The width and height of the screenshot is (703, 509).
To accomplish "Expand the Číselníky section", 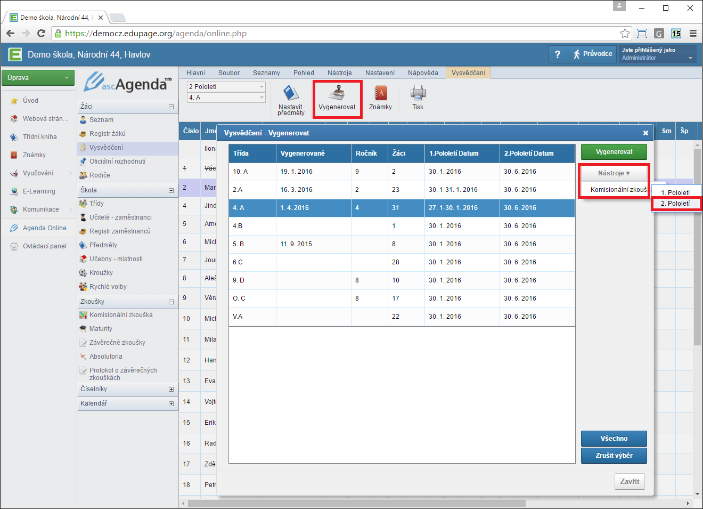I will pyautogui.click(x=171, y=389).
